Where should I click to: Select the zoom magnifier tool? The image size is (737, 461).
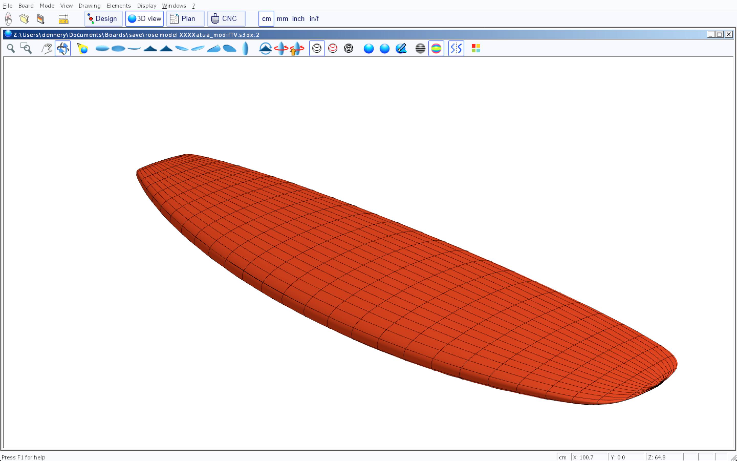[11, 48]
